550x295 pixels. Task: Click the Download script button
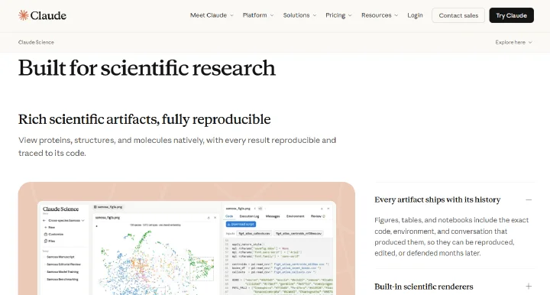241,224
